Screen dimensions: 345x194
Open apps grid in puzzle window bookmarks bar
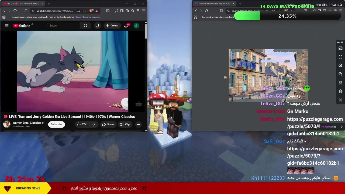coord(195,17)
